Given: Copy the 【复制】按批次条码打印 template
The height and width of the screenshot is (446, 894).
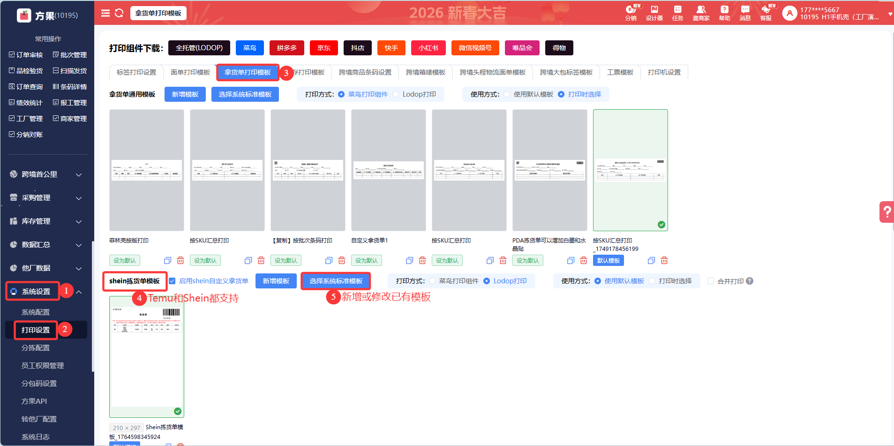Looking at the screenshot, I should tap(329, 261).
